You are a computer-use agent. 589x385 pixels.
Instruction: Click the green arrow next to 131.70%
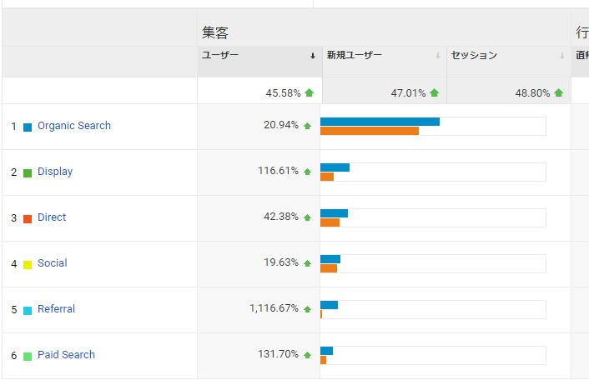point(307,355)
